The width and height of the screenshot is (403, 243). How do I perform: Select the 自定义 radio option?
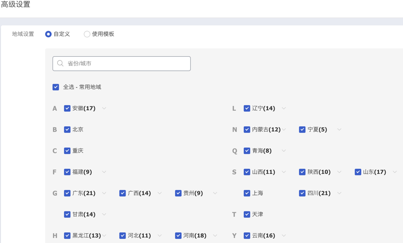pos(48,34)
